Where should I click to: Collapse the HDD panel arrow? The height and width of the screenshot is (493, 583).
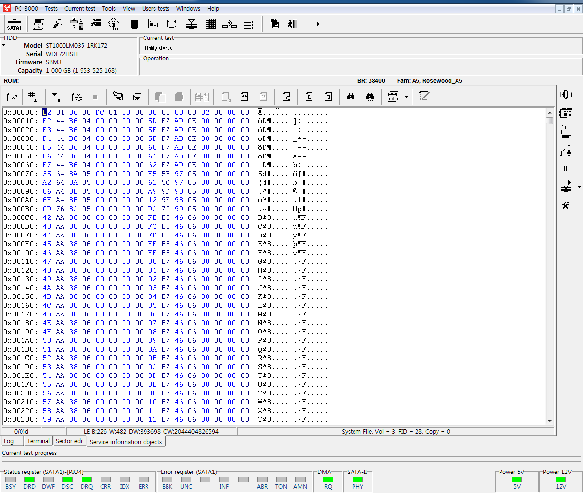[x=4, y=46]
